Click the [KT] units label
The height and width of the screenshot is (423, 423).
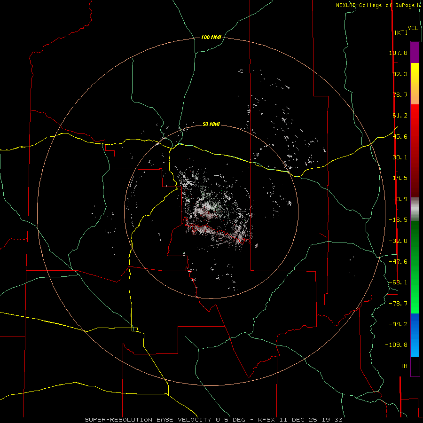click(x=401, y=32)
